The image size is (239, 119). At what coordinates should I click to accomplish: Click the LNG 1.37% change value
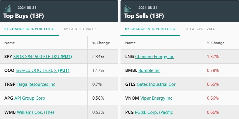click(x=213, y=57)
